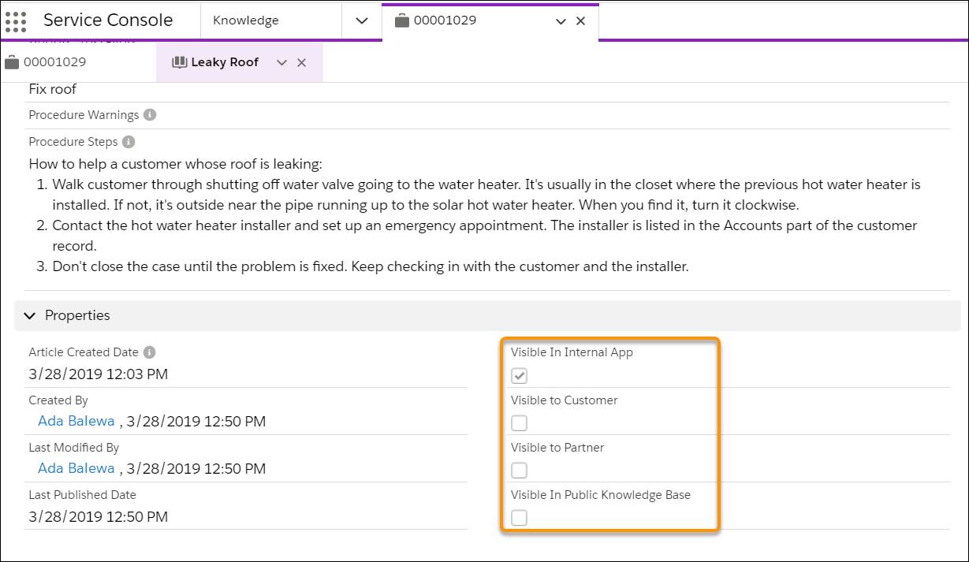The image size is (969, 562).
Task: Open the Leaky Roof subtab chevron menu
Action: 281,63
